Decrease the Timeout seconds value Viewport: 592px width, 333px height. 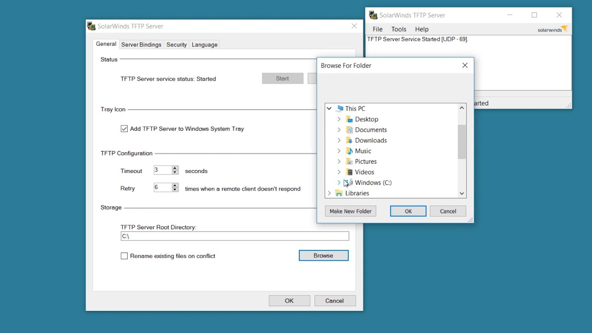click(175, 173)
